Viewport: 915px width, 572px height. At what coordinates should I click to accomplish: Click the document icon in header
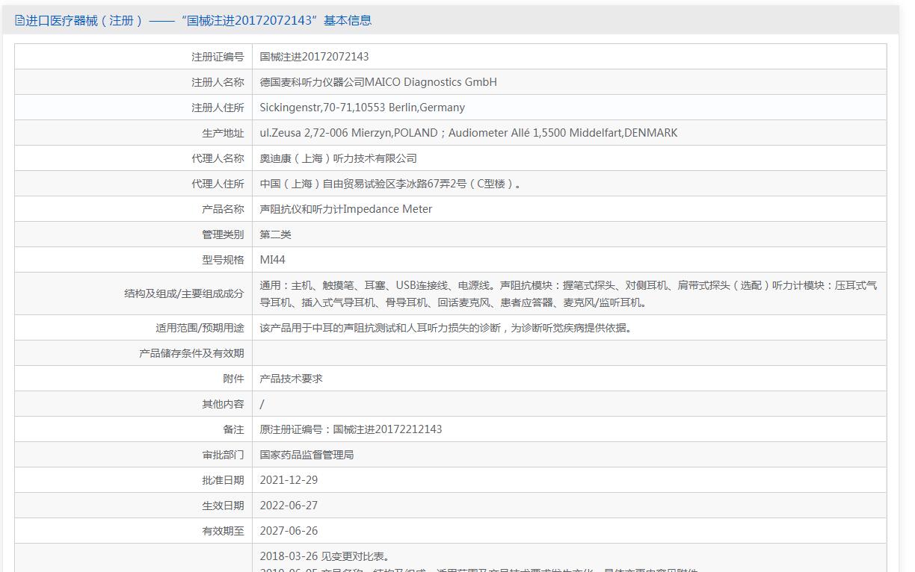(19, 21)
